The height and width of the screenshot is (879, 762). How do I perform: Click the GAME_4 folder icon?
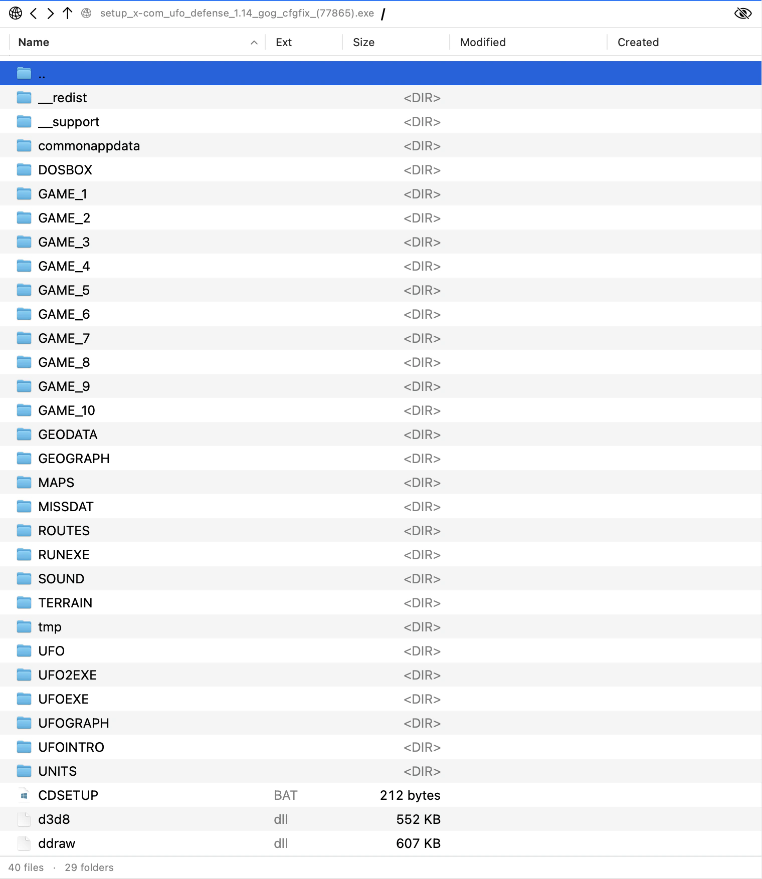24,266
